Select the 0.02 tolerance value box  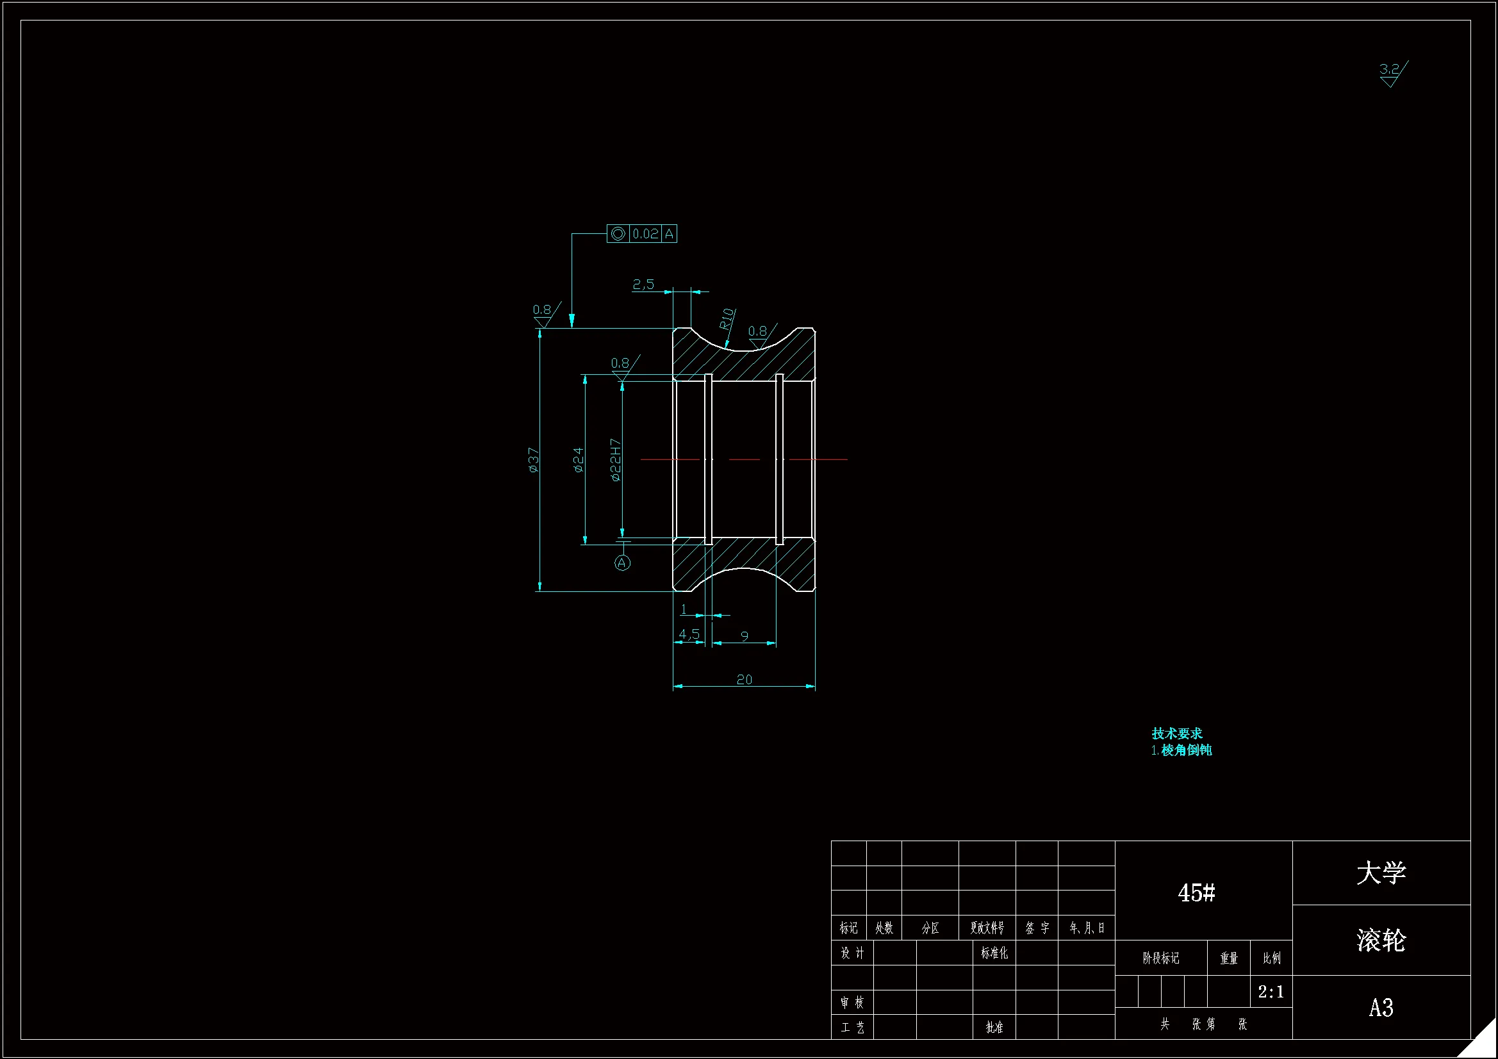click(x=645, y=234)
